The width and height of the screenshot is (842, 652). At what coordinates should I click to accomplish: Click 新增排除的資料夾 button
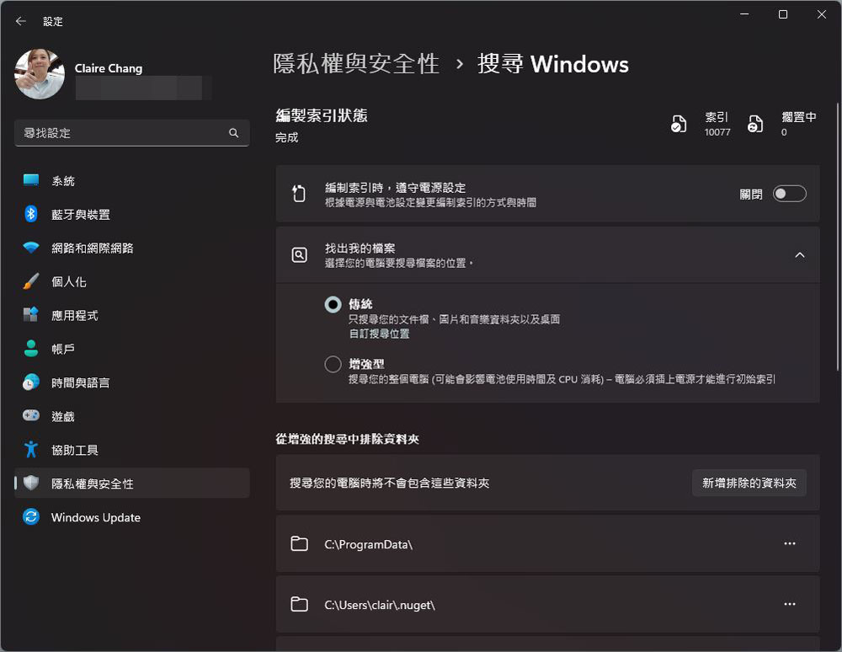pos(749,483)
